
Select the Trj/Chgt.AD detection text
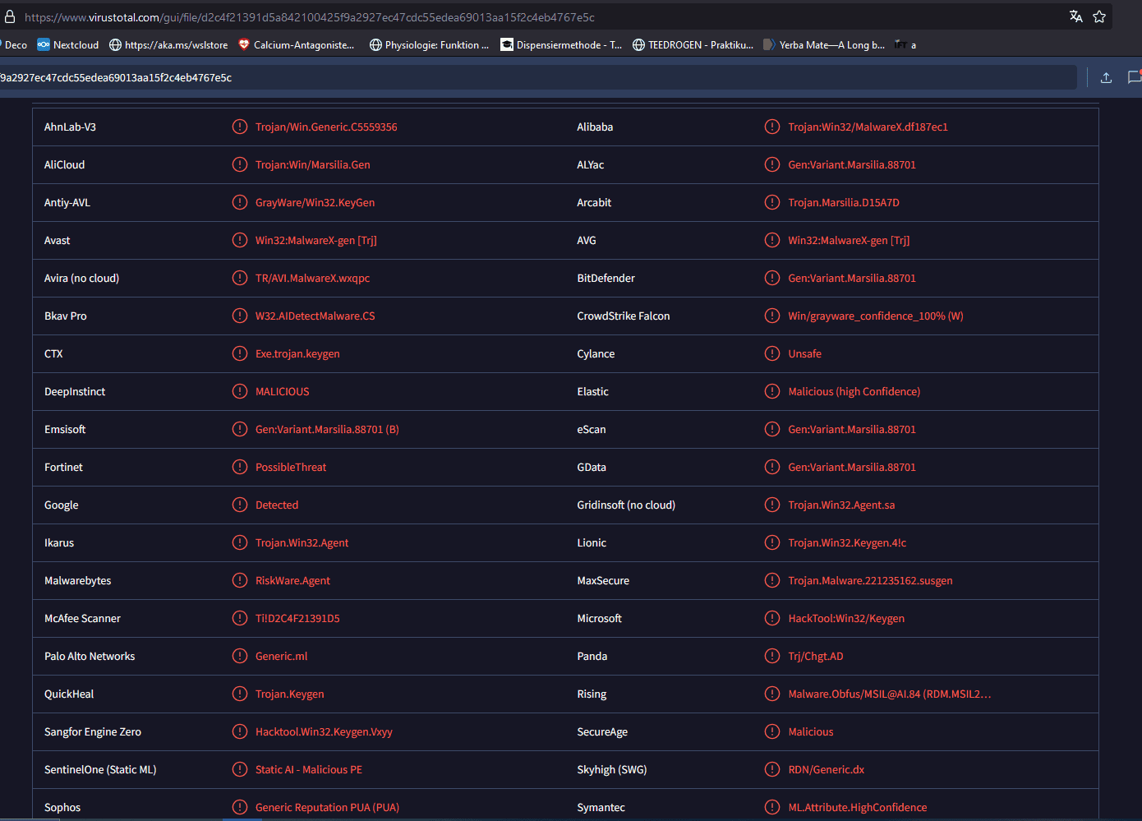coord(816,656)
